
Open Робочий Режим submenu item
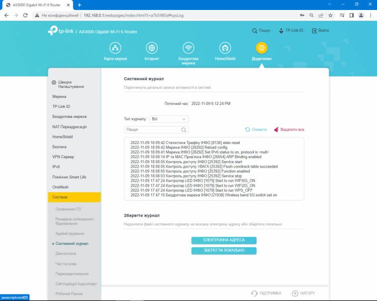tap(69, 294)
